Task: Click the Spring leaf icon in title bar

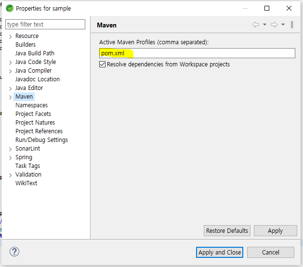Action: (10, 8)
